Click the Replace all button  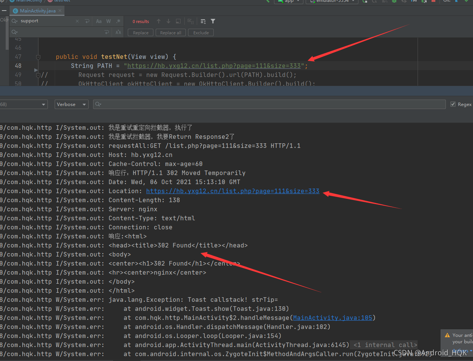point(171,33)
